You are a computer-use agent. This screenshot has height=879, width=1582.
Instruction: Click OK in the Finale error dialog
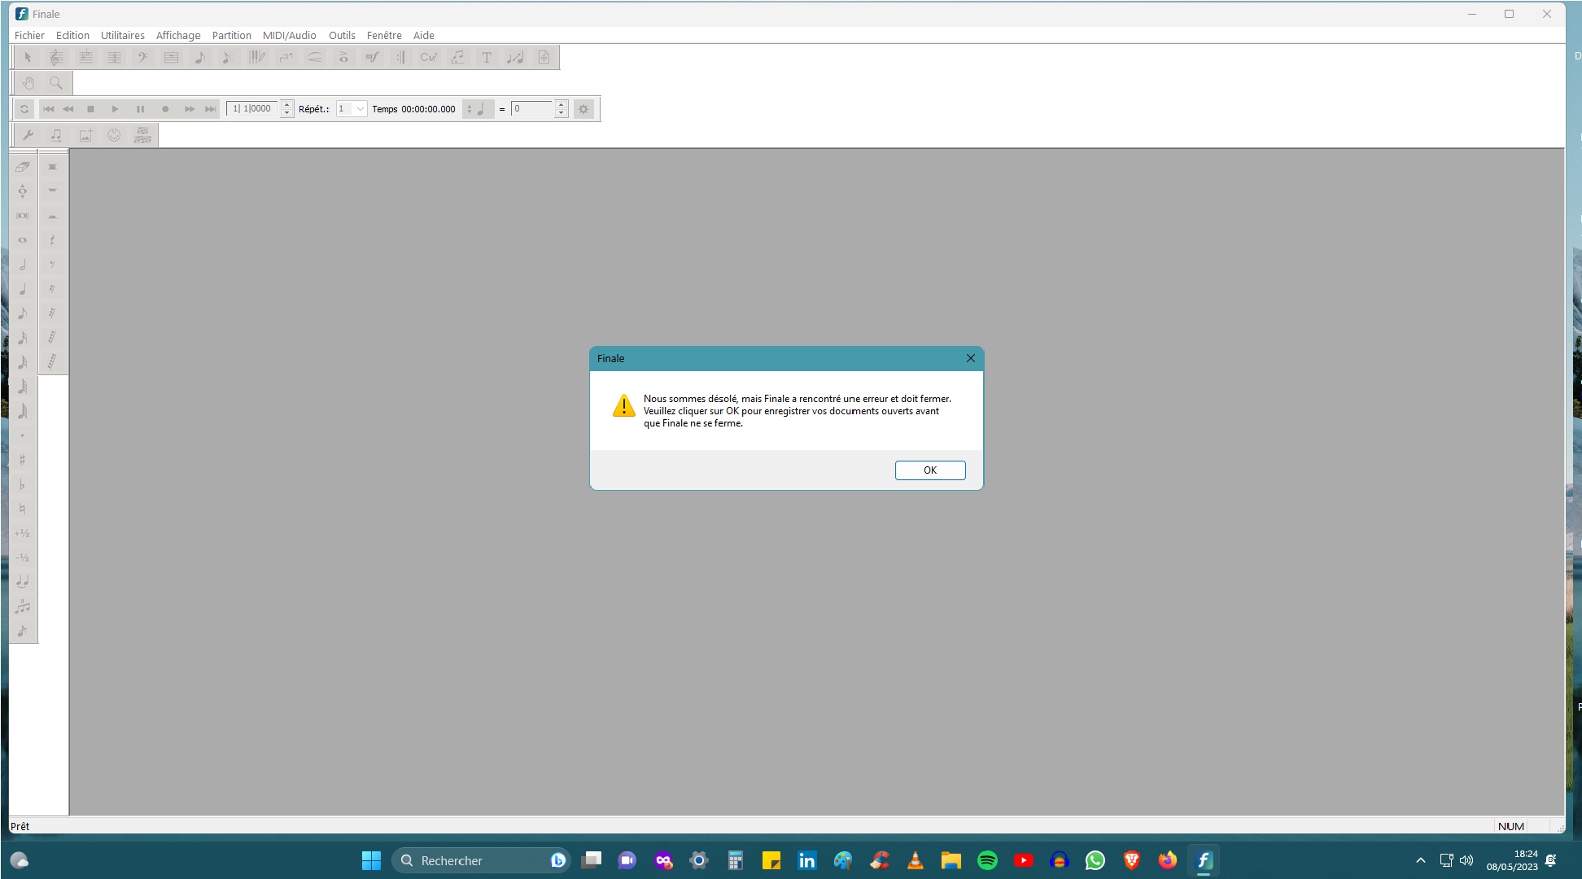point(929,470)
